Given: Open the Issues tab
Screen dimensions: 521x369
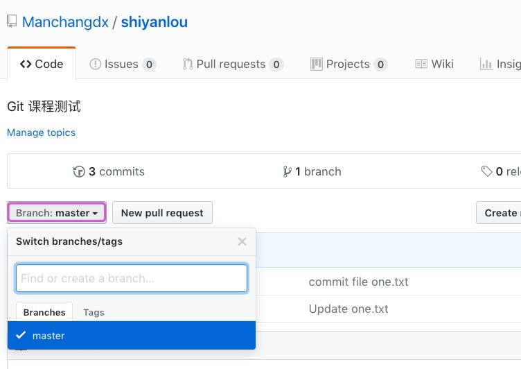Looking at the screenshot, I should (x=122, y=65).
